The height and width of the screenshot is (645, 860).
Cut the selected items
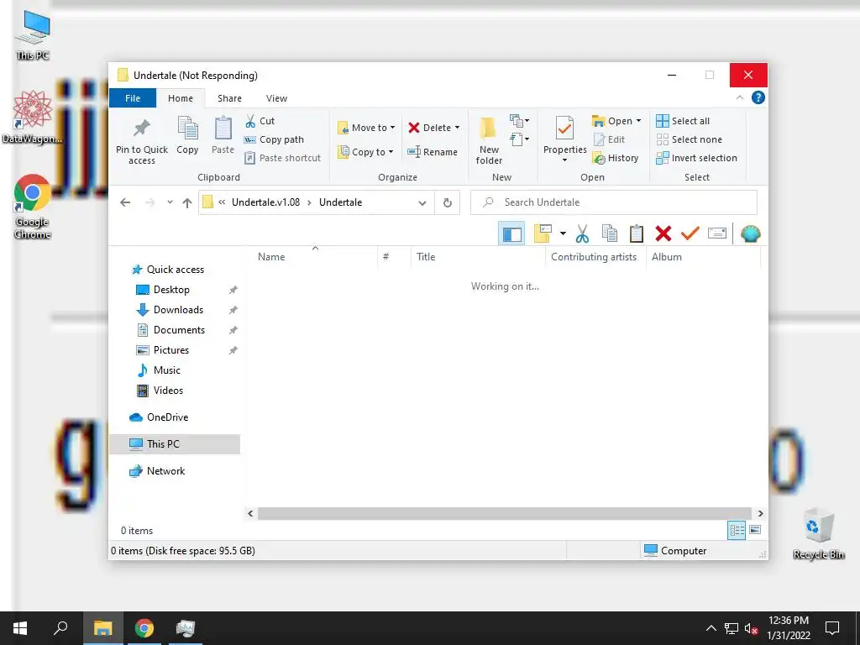260,121
